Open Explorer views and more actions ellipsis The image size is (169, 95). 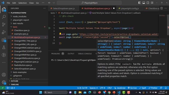point(44,8)
